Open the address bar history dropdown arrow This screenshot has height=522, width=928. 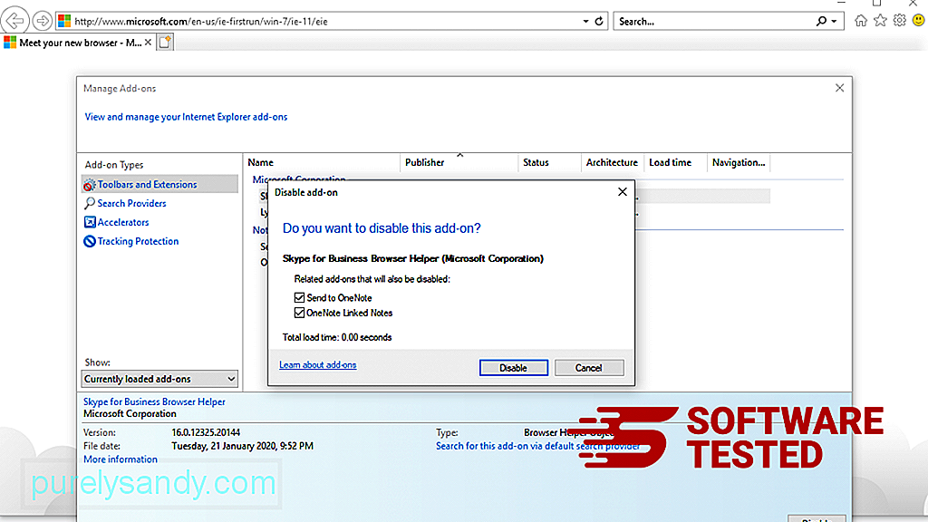[x=585, y=22]
